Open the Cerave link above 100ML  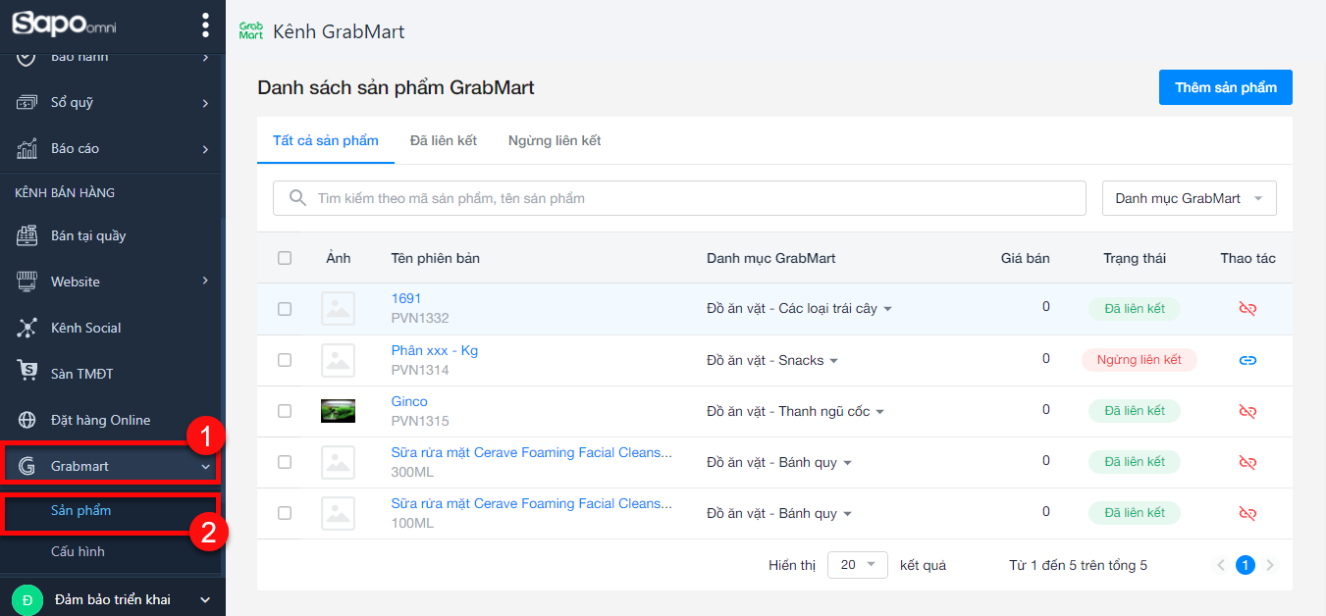coord(532,503)
